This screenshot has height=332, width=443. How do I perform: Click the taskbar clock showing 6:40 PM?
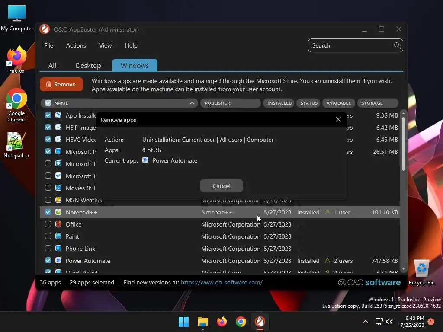click(x=412, y=322)
